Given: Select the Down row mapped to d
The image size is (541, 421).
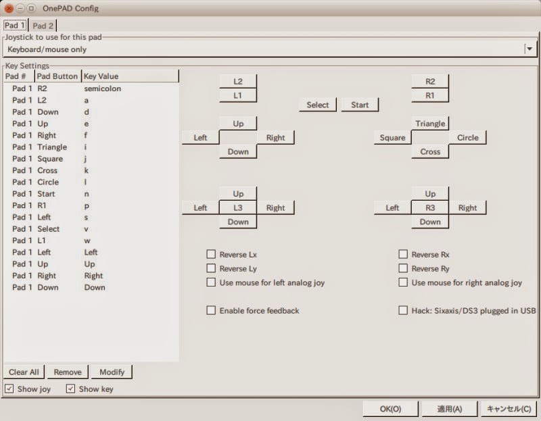Looking at the screenshot, I should 91,112.
